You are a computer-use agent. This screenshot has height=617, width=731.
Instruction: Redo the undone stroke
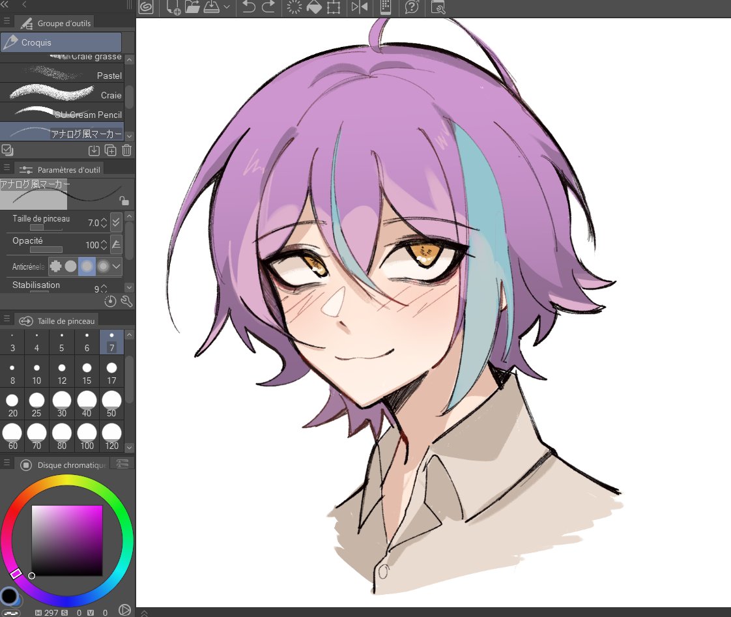click(x=268, y=7)
